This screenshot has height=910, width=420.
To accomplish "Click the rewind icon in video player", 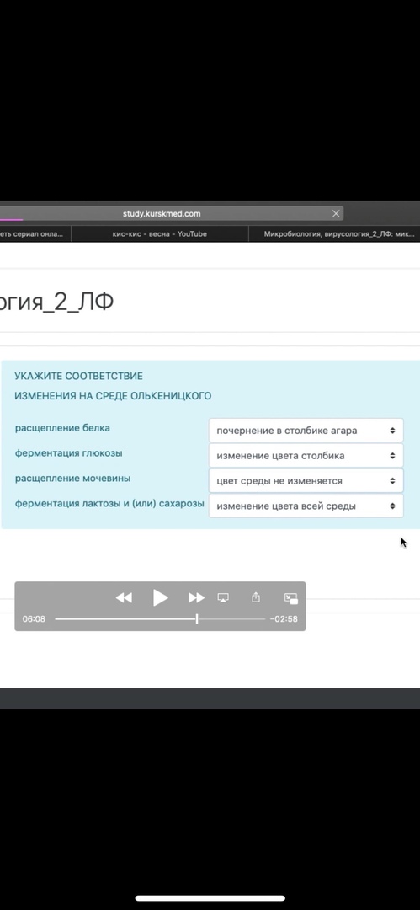I will pos(124,597).
